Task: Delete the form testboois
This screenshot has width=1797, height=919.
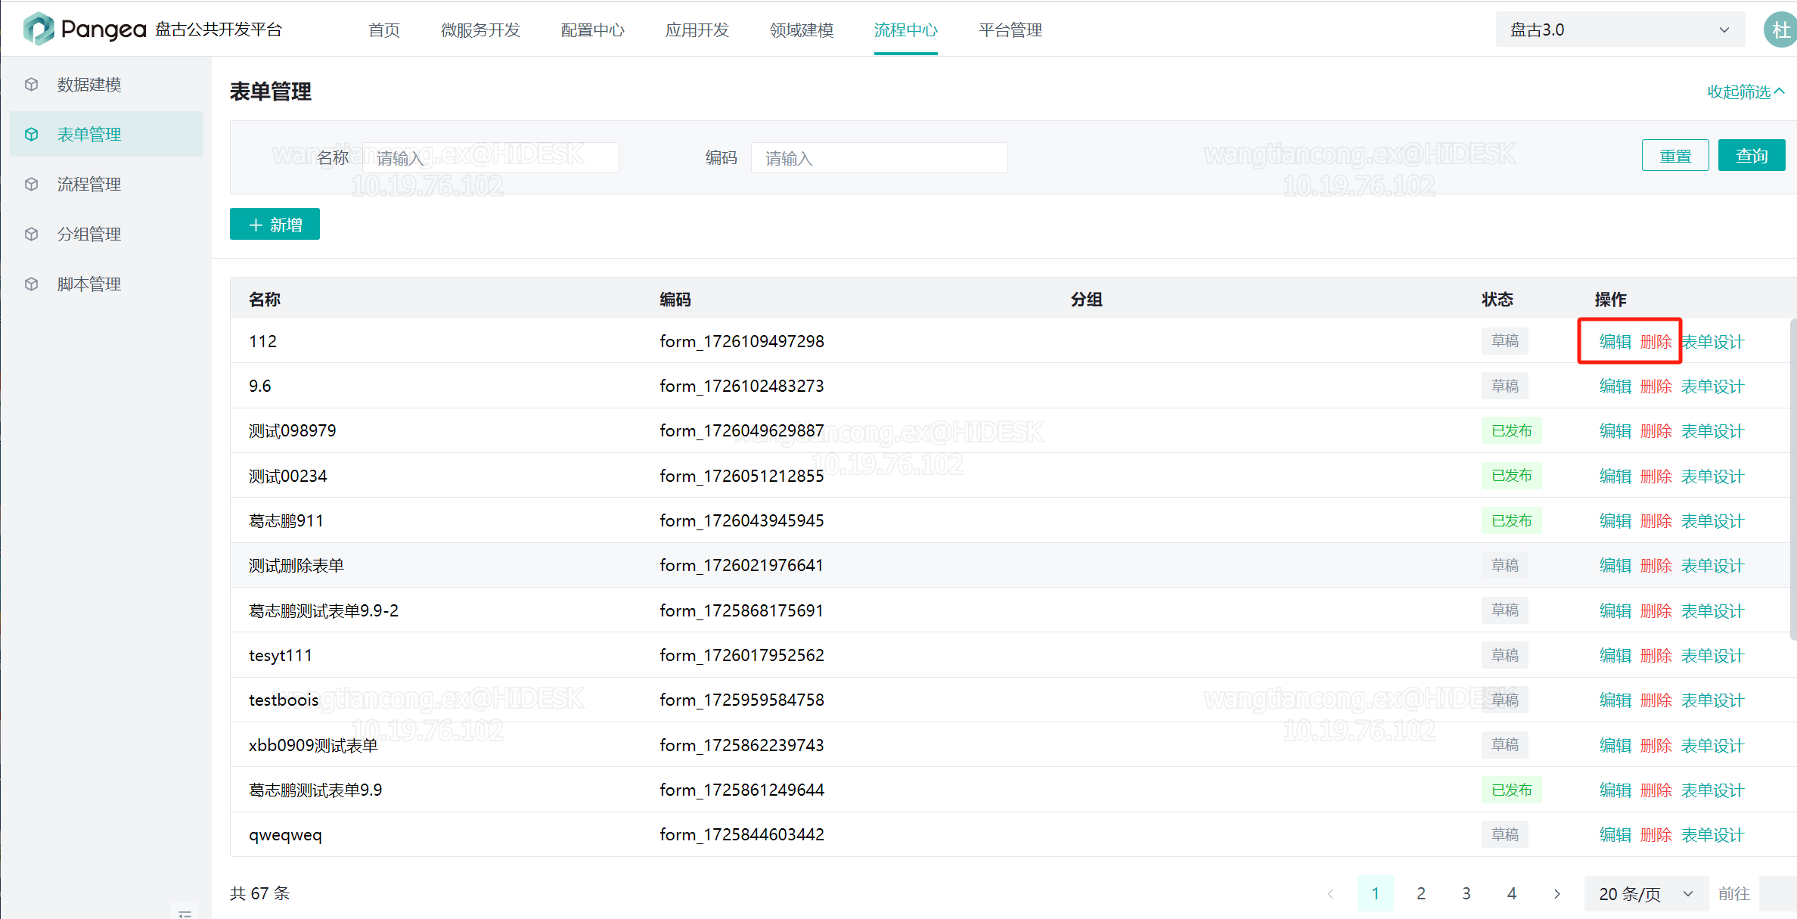Action: click(x=1656, y=700)
